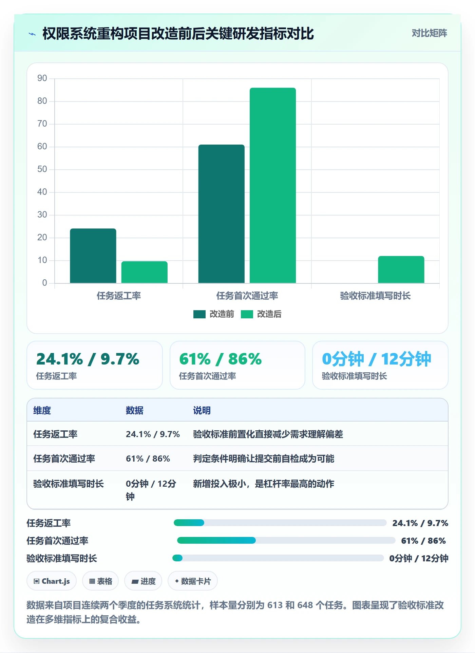
Task: Select the 0分钟 / 12分钟 stat card value
Action: click(377, 359)
